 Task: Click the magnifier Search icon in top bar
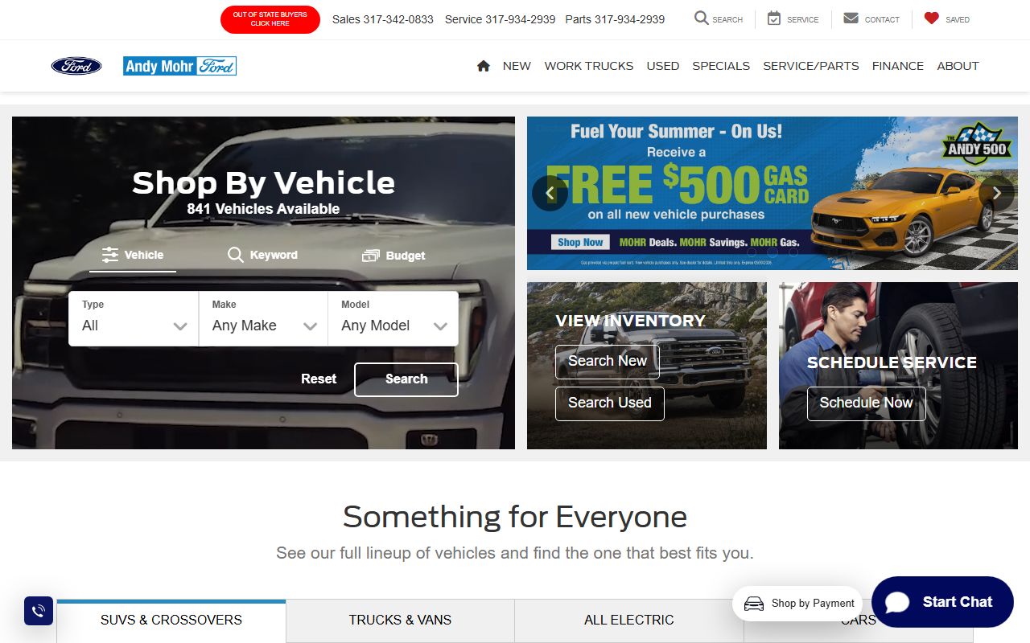tap(702, 18)
